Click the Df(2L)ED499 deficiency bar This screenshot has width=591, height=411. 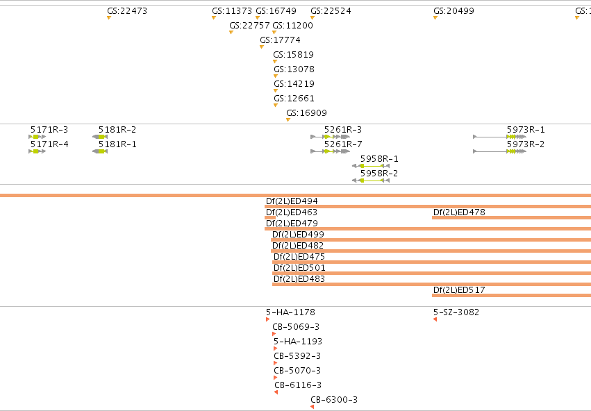(431, 240)
